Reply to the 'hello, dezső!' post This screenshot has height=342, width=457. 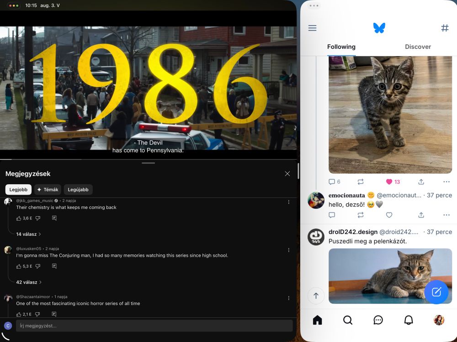[332, 215]
